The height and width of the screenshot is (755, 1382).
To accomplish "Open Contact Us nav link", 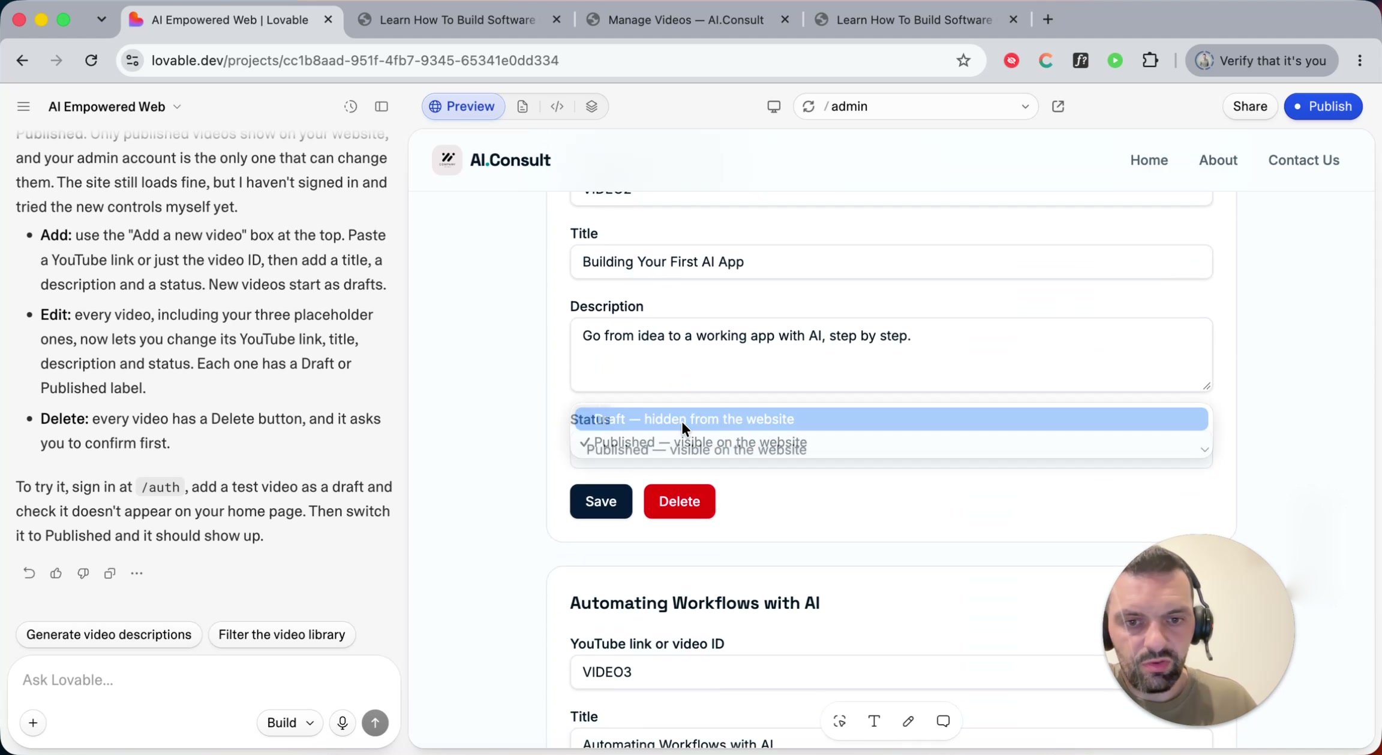I will click(1303, 160).
